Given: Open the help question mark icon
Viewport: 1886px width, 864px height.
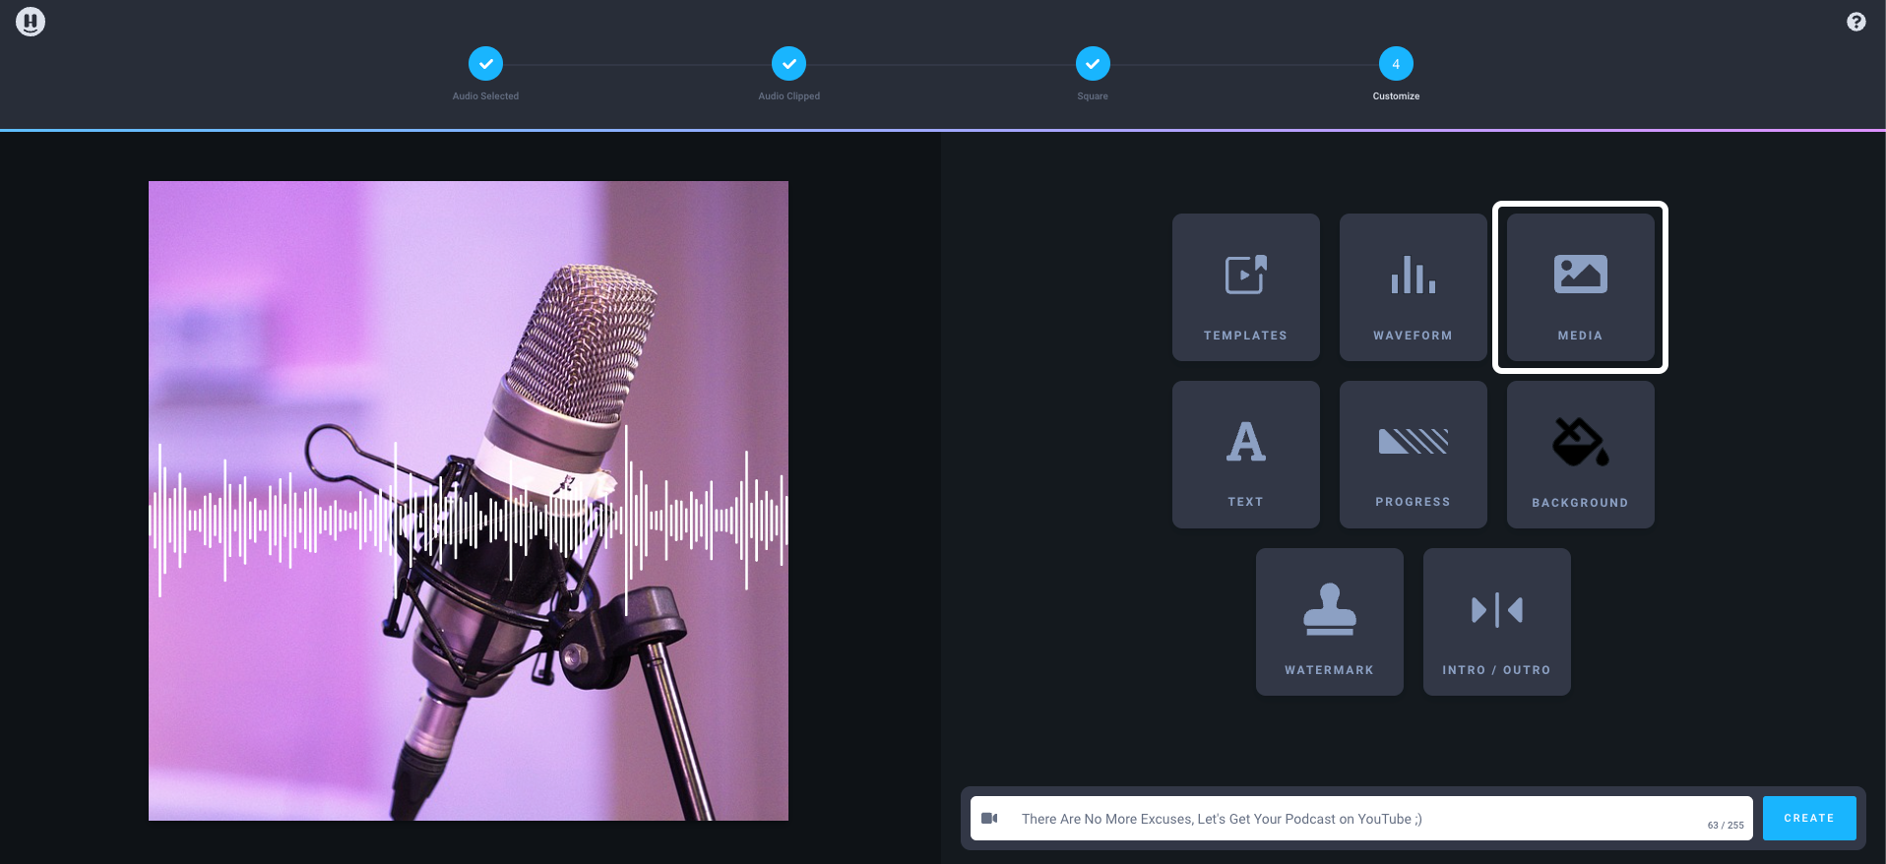Looking at the screenshot, I should (1855, 22).
